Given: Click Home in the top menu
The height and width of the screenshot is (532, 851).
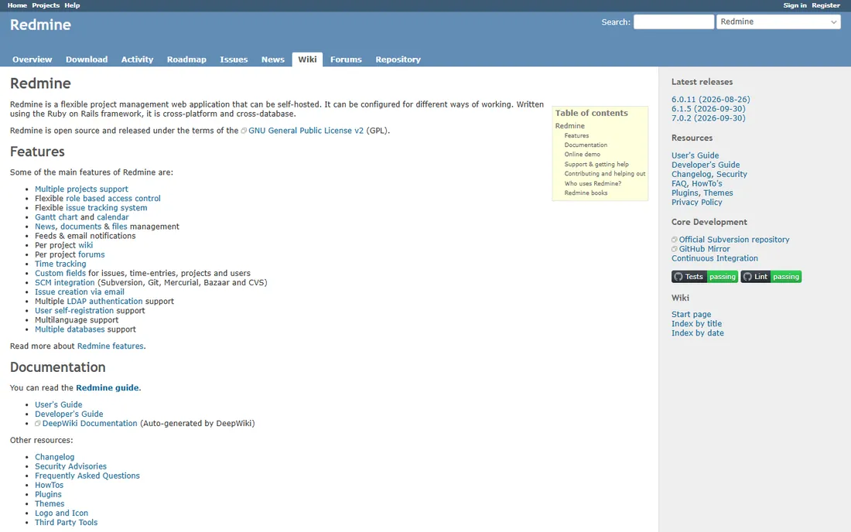Looking at the screenshot, I should point(17,5).
